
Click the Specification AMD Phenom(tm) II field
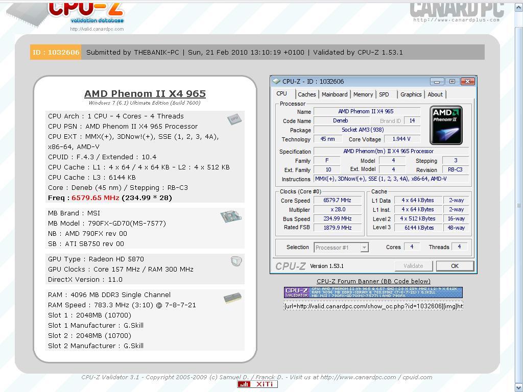click(x=391, y=151)
